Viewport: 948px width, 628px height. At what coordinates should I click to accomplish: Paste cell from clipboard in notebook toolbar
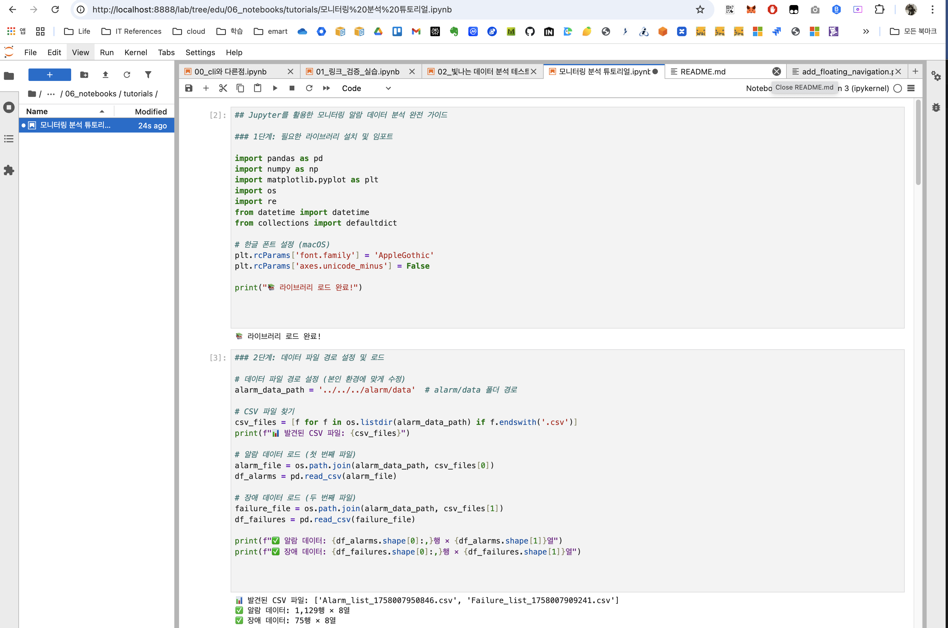257,88
